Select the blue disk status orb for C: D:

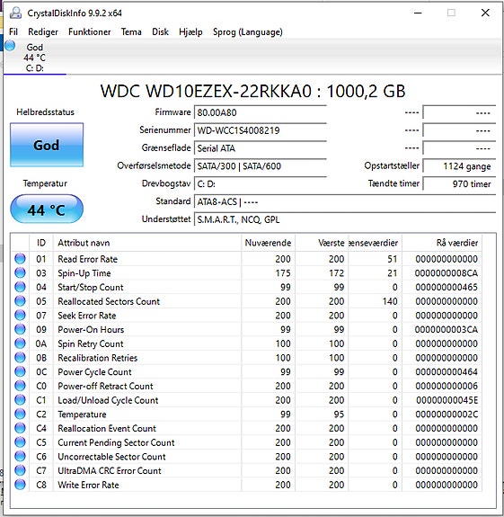coord(10,46)
